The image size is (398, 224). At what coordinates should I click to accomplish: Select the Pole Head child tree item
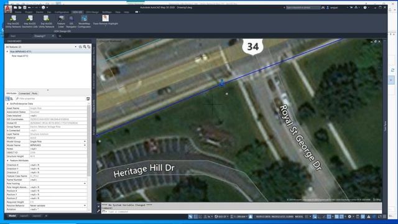pyautogui.click(x=20, y=56)
